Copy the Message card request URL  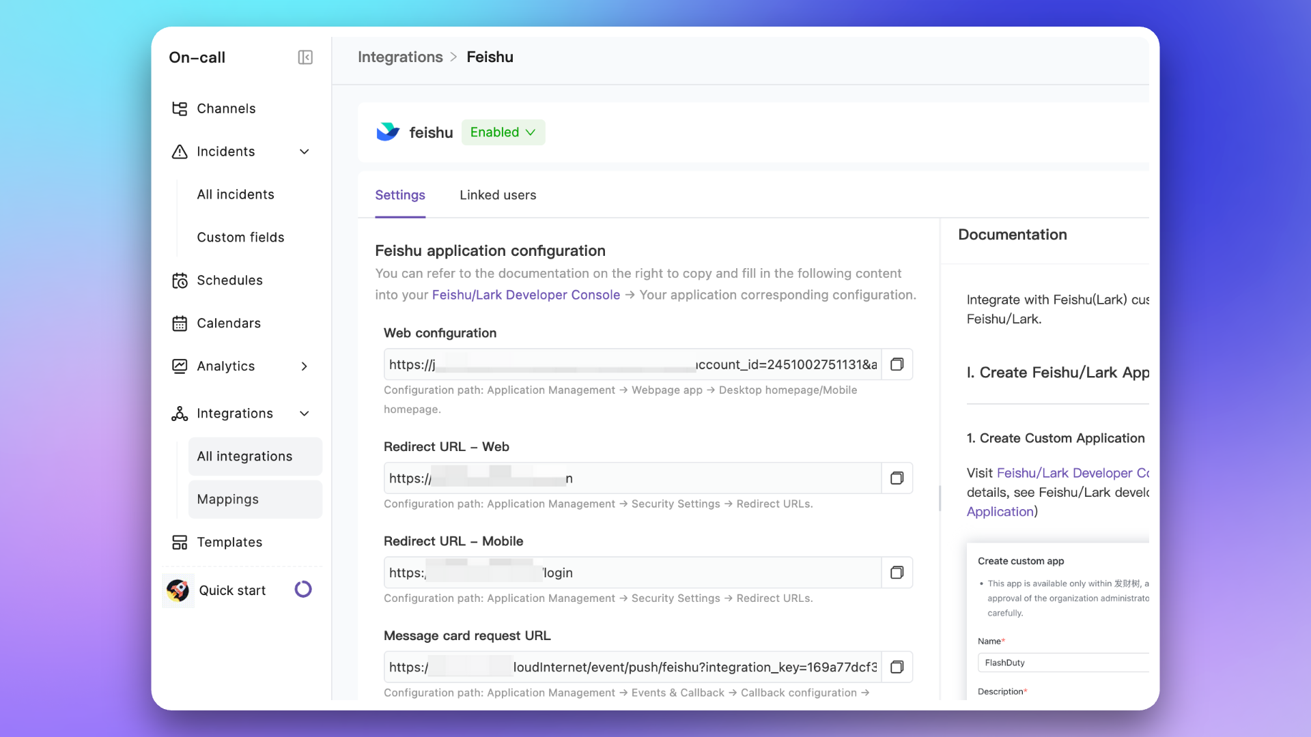click(x=897, y=667)
